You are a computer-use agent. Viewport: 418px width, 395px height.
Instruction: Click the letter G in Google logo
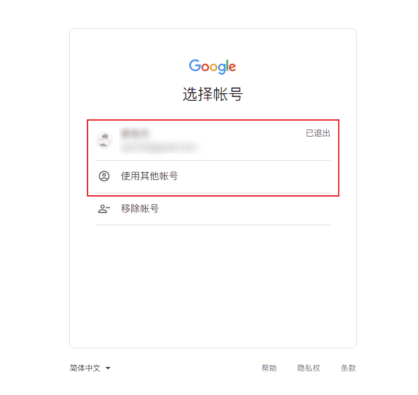(195, 65)
